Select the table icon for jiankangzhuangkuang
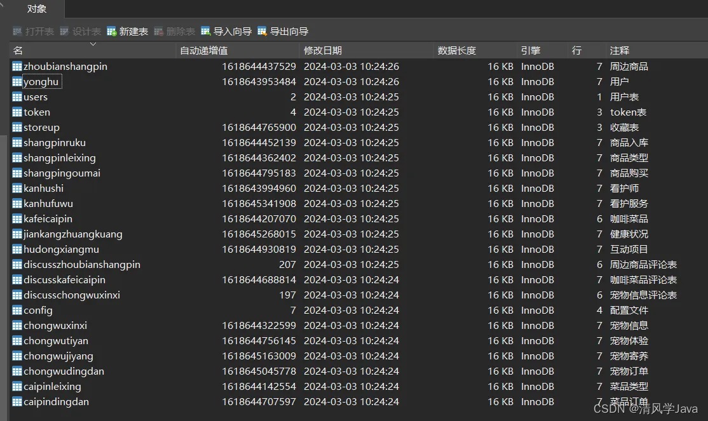708x421 pixels. [x=17, y=234]
